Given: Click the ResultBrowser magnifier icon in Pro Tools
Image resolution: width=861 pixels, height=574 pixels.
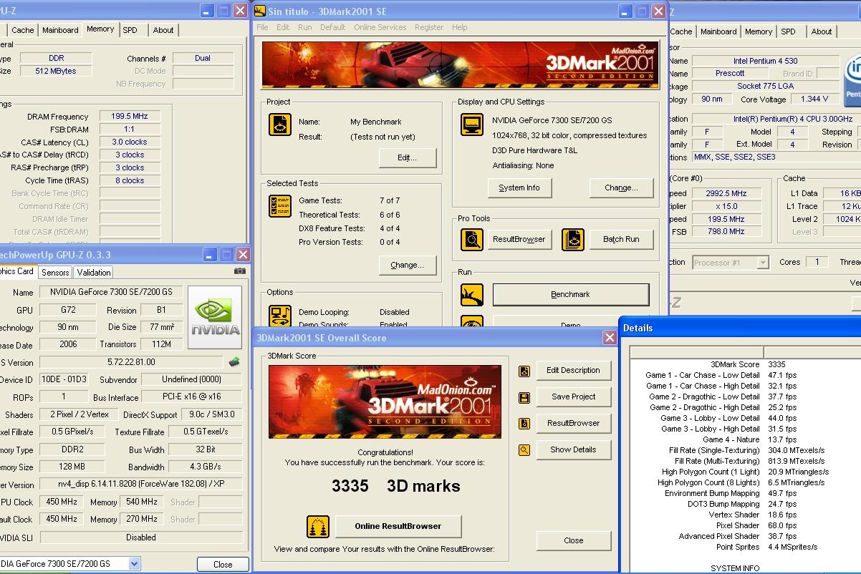Looking at the screenshot, I should tap(472, 239).
